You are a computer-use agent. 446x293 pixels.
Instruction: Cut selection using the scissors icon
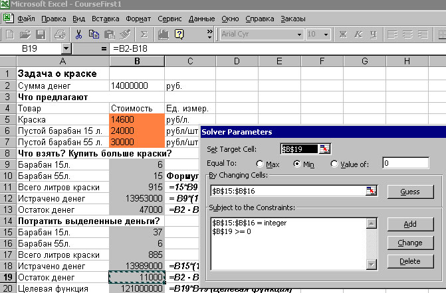[78, 34]
